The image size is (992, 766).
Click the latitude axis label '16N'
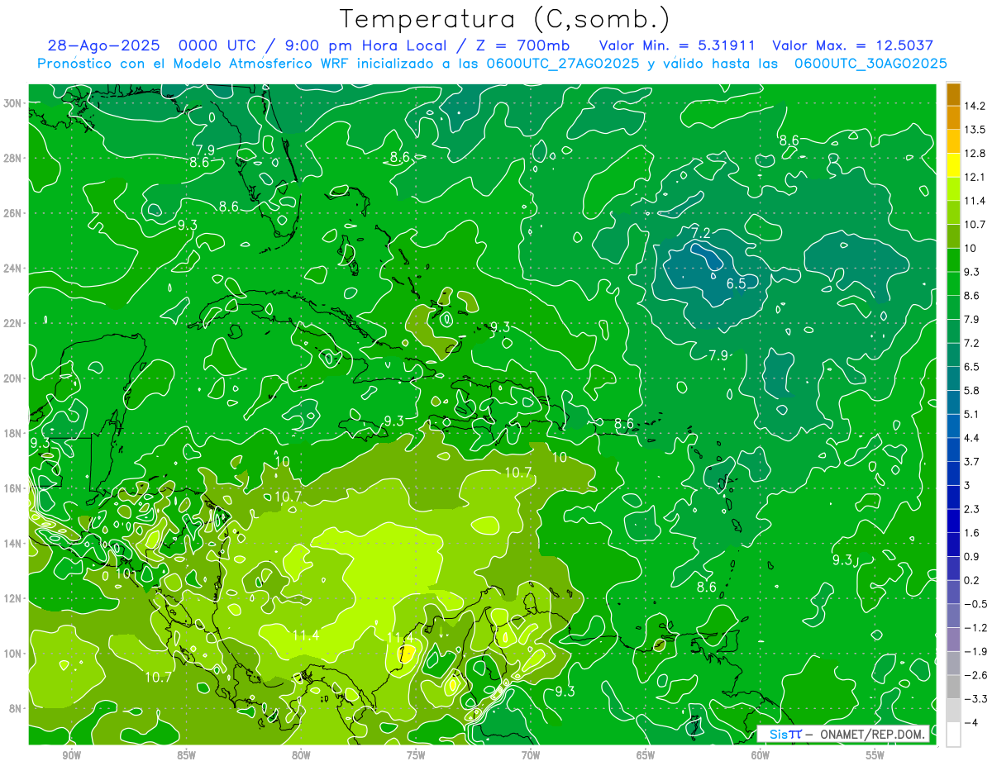pos(13,488)
